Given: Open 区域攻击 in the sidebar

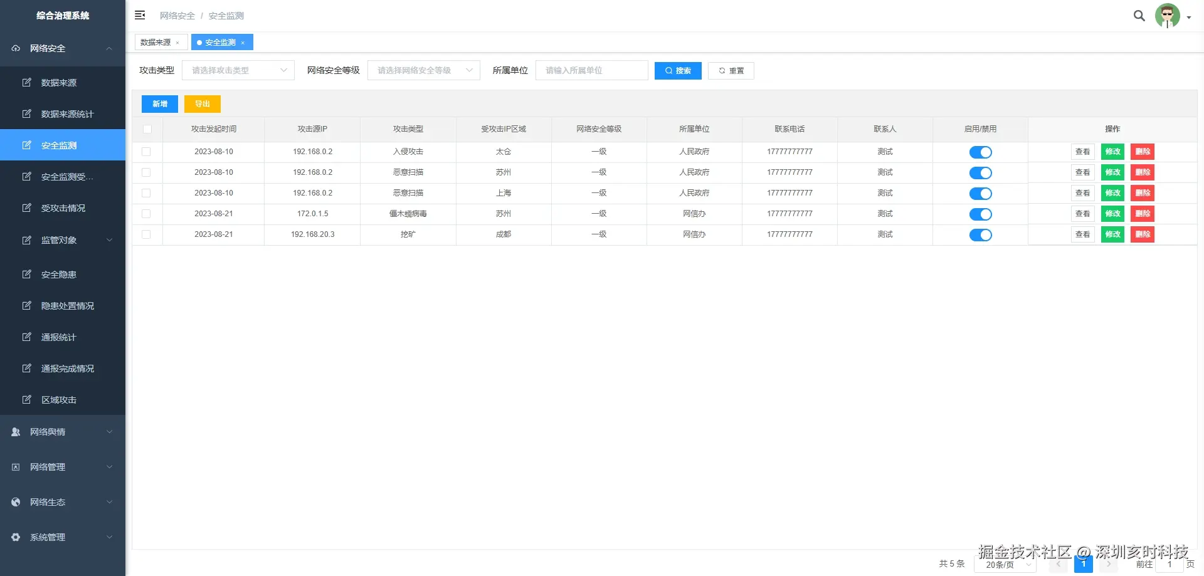Looking at the screenshot, I should pos(63,399).
